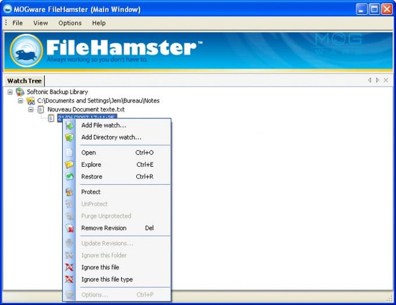Click the tab scroll right arrow

pos(377,80)
